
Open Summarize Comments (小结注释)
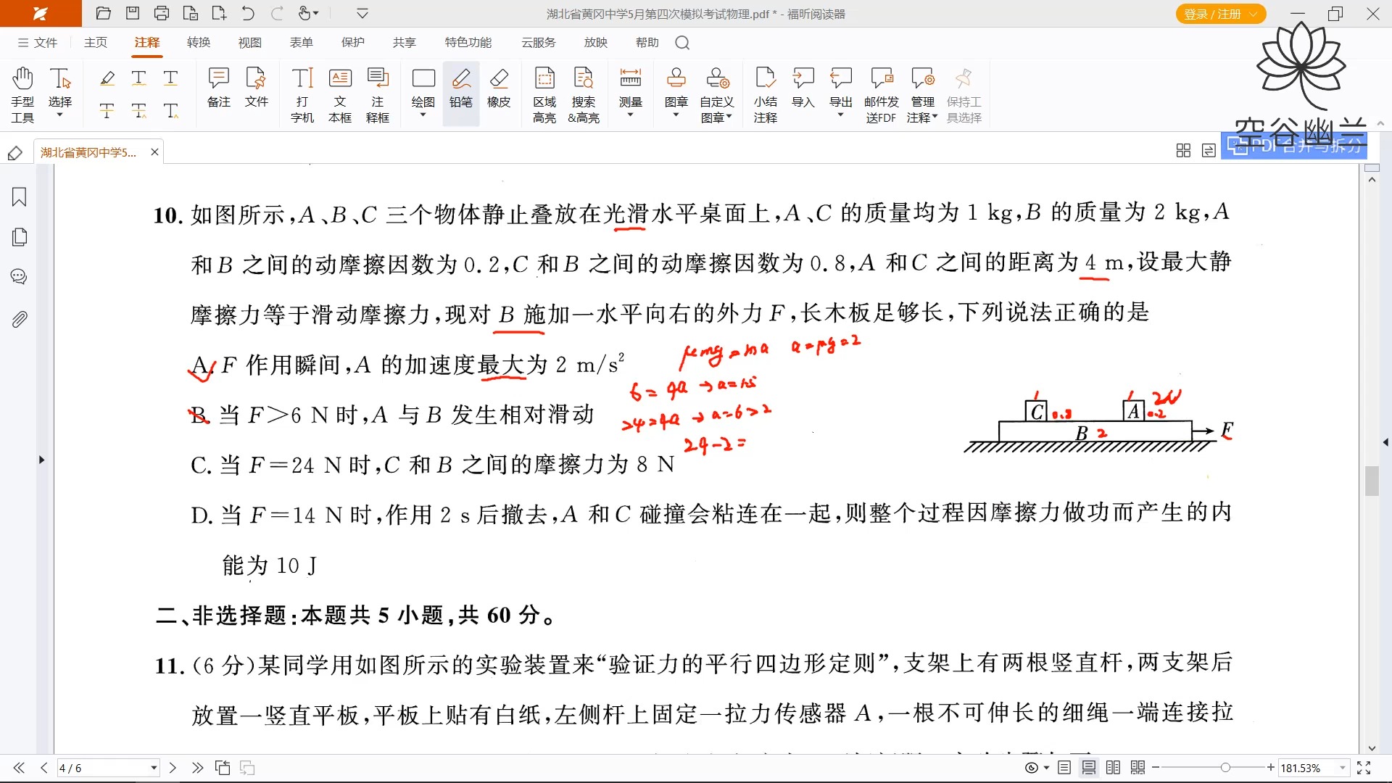pos(766,94)
